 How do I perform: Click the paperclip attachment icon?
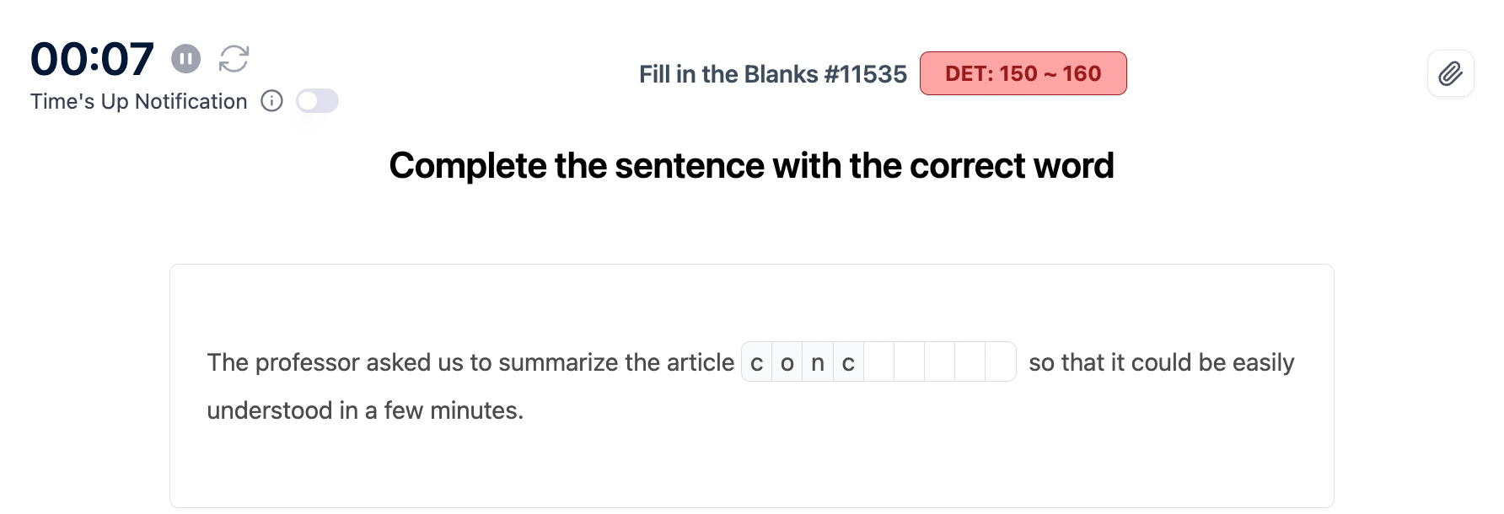point(1450,74)
